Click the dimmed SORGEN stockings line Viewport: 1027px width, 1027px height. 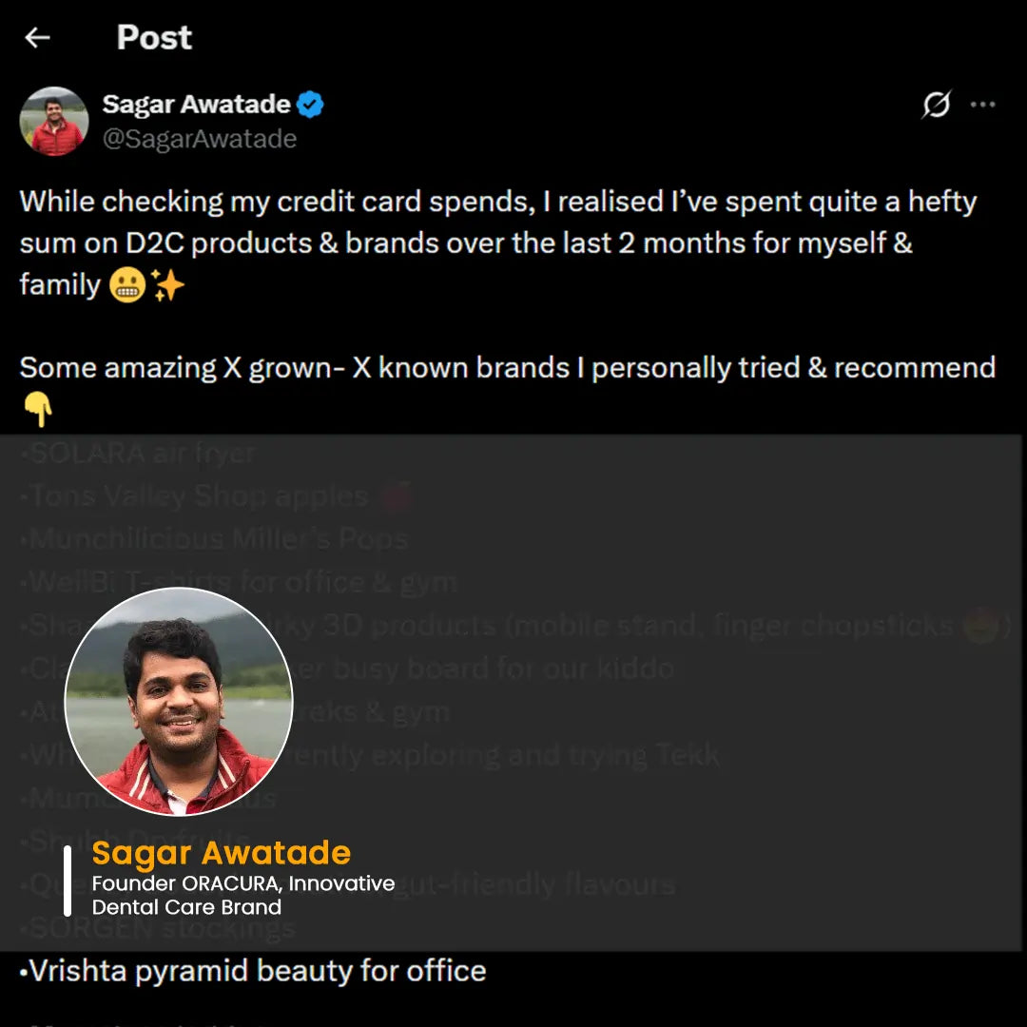click(158, 927)
